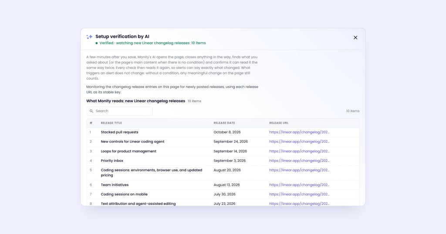Close the Setup verification dialog
This screenshot has width=446, height=234.
click(x=355, y=37)
